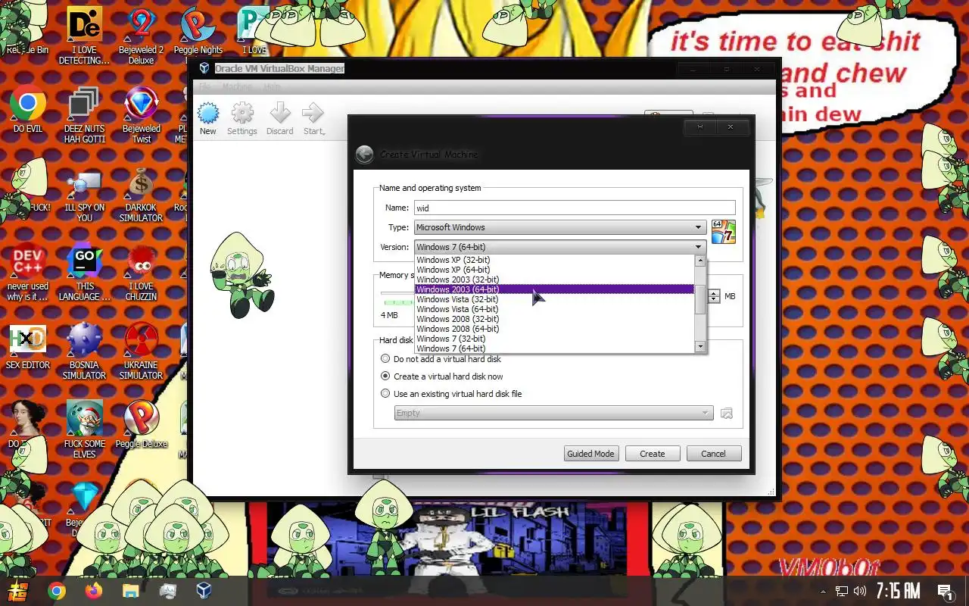Click the Name input field containing wid
969x606 pixels.
[x=575, y=208]
